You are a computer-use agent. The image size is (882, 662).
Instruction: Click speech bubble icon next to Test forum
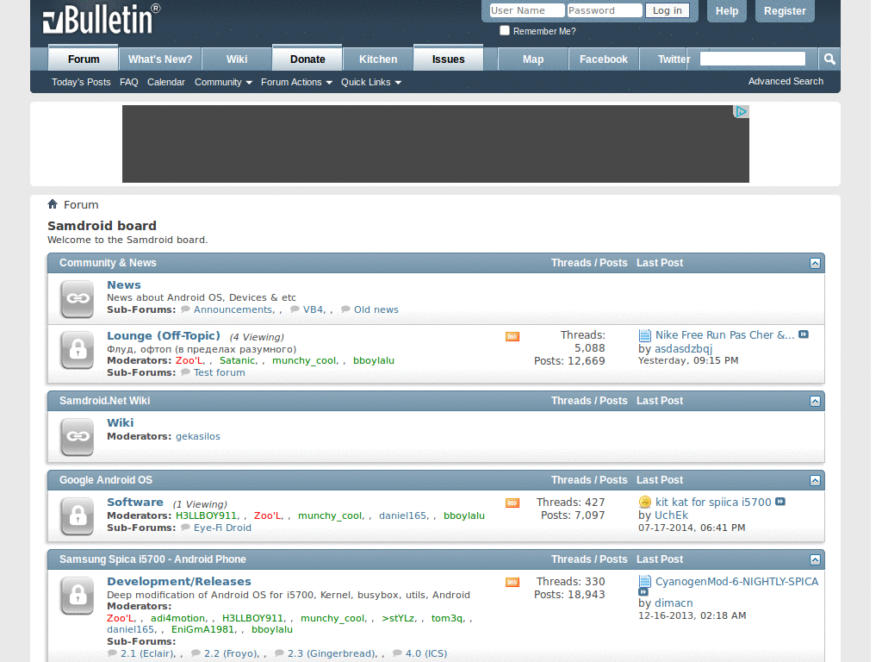[x=186, y=372]
